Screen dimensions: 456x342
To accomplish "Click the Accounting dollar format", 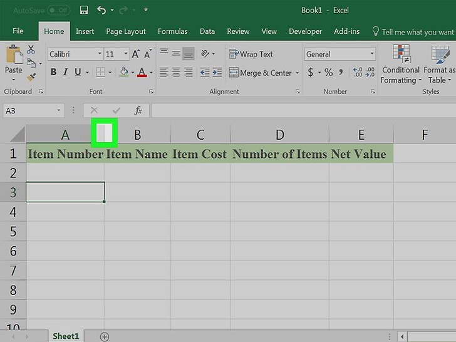I will coord(311,72).
